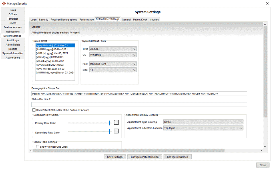Switch to the Login tab
Screen dimensions: 271x169
tap(33, 20)
